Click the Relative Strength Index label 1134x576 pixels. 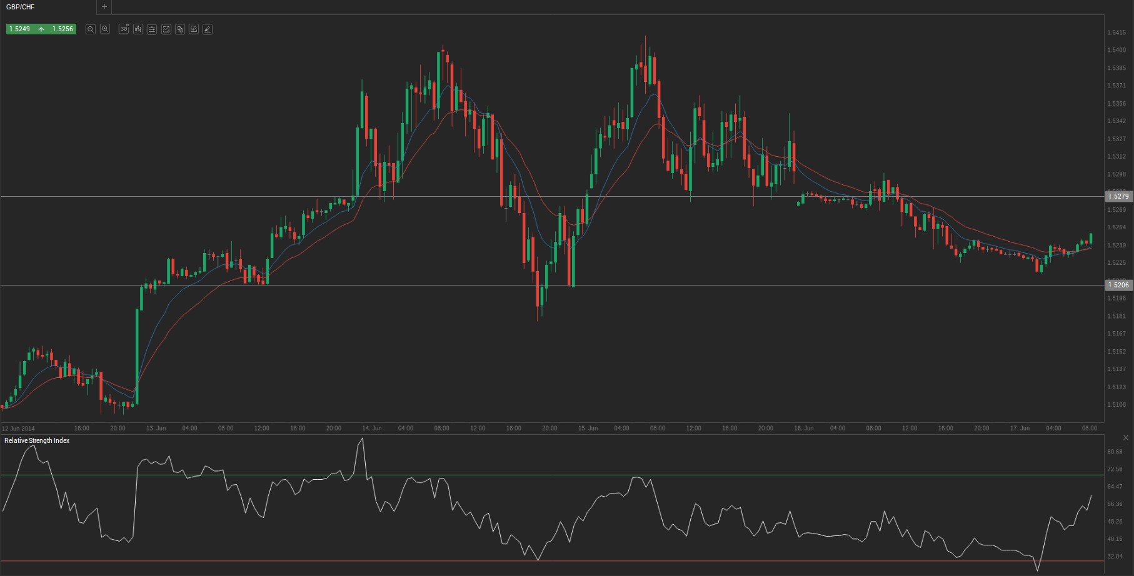tap(37, 441)
